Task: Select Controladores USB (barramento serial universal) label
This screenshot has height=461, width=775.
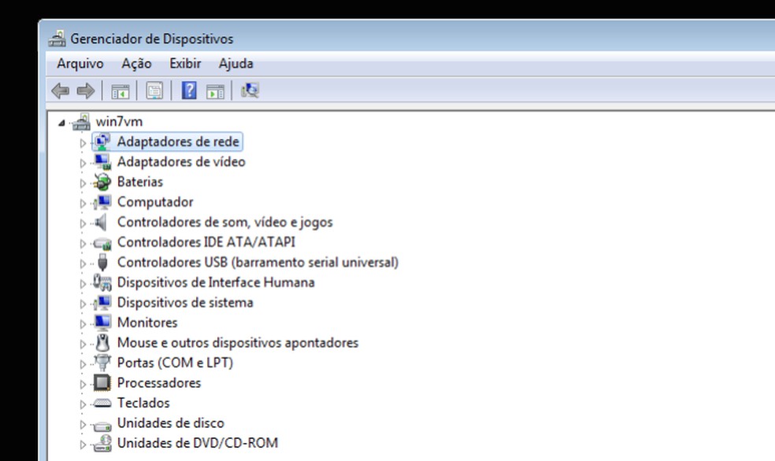Action: [258, 263]
